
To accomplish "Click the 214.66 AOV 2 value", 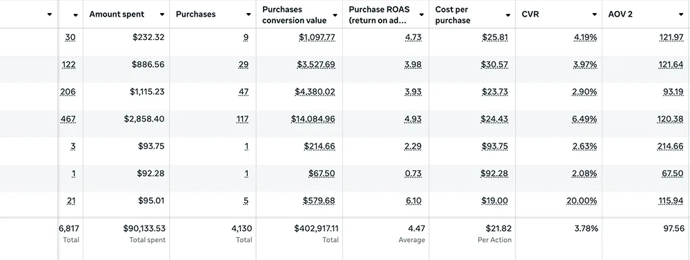I will pyautogui.click(x=671, y=146).
